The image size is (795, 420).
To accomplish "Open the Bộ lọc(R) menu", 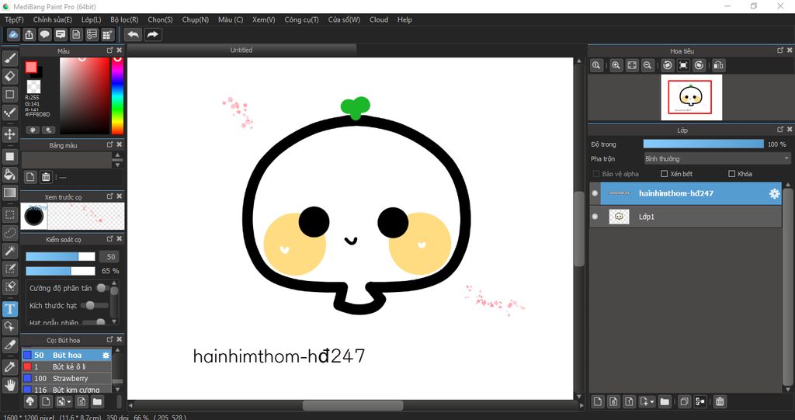I will [124, 19].
